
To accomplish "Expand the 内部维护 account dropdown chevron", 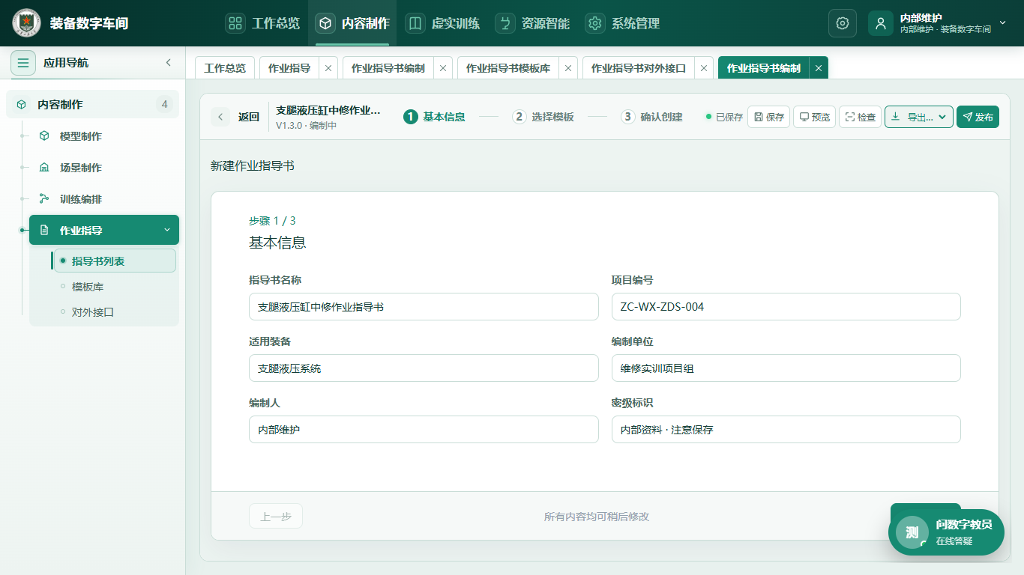I will 1003,22.
